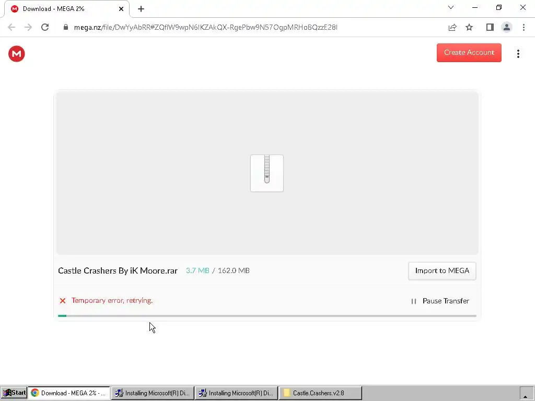Click the Create Account button
The image size is (535, 401).
(x=469, y=53)
